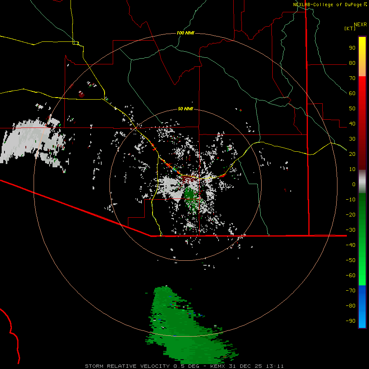
Task: Click the blue bottom segment of color bar
Action: [x=362, y=307]
